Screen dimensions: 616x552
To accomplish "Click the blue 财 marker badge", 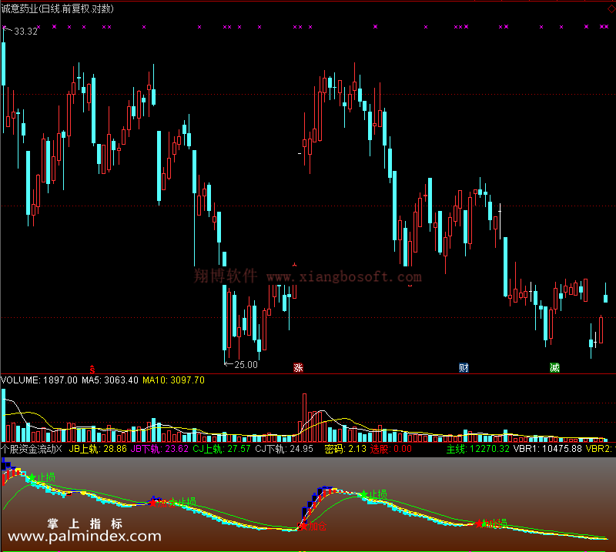I will coord(464,368).
